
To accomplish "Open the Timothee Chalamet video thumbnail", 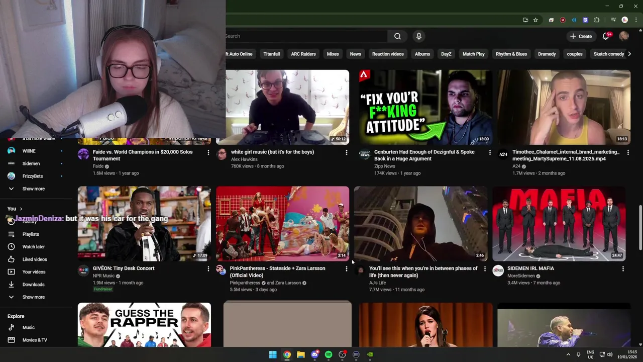I will pyautogui.click(x=564, y=107).
